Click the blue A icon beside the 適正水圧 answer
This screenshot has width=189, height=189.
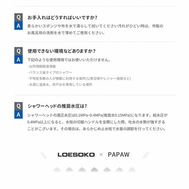18,114
